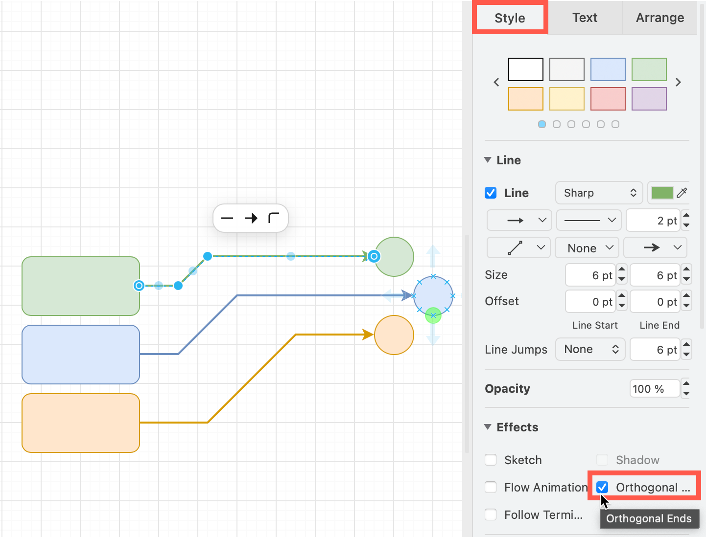Screen dimensions: 706x537
Task: Select the light yellow color swatch
Action: 567,99
